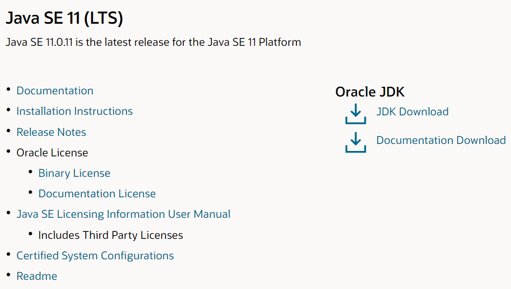Click the Oracle License list text
Image resolution: width=511 pixels, height=289 pixels.
click(x=52, y=153)
